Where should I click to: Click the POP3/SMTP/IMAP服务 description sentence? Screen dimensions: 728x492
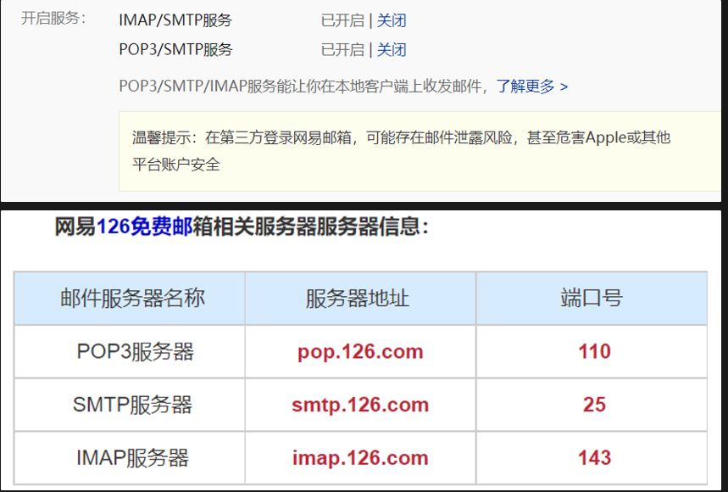tap(305, 87)
